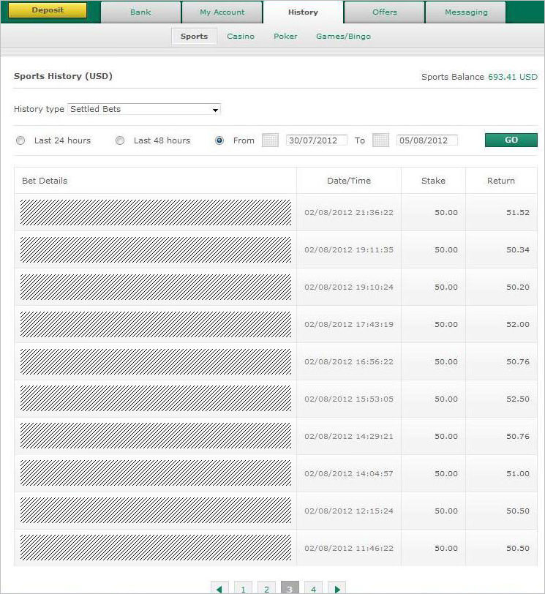Switch to the Bank tab

(140, 12)
